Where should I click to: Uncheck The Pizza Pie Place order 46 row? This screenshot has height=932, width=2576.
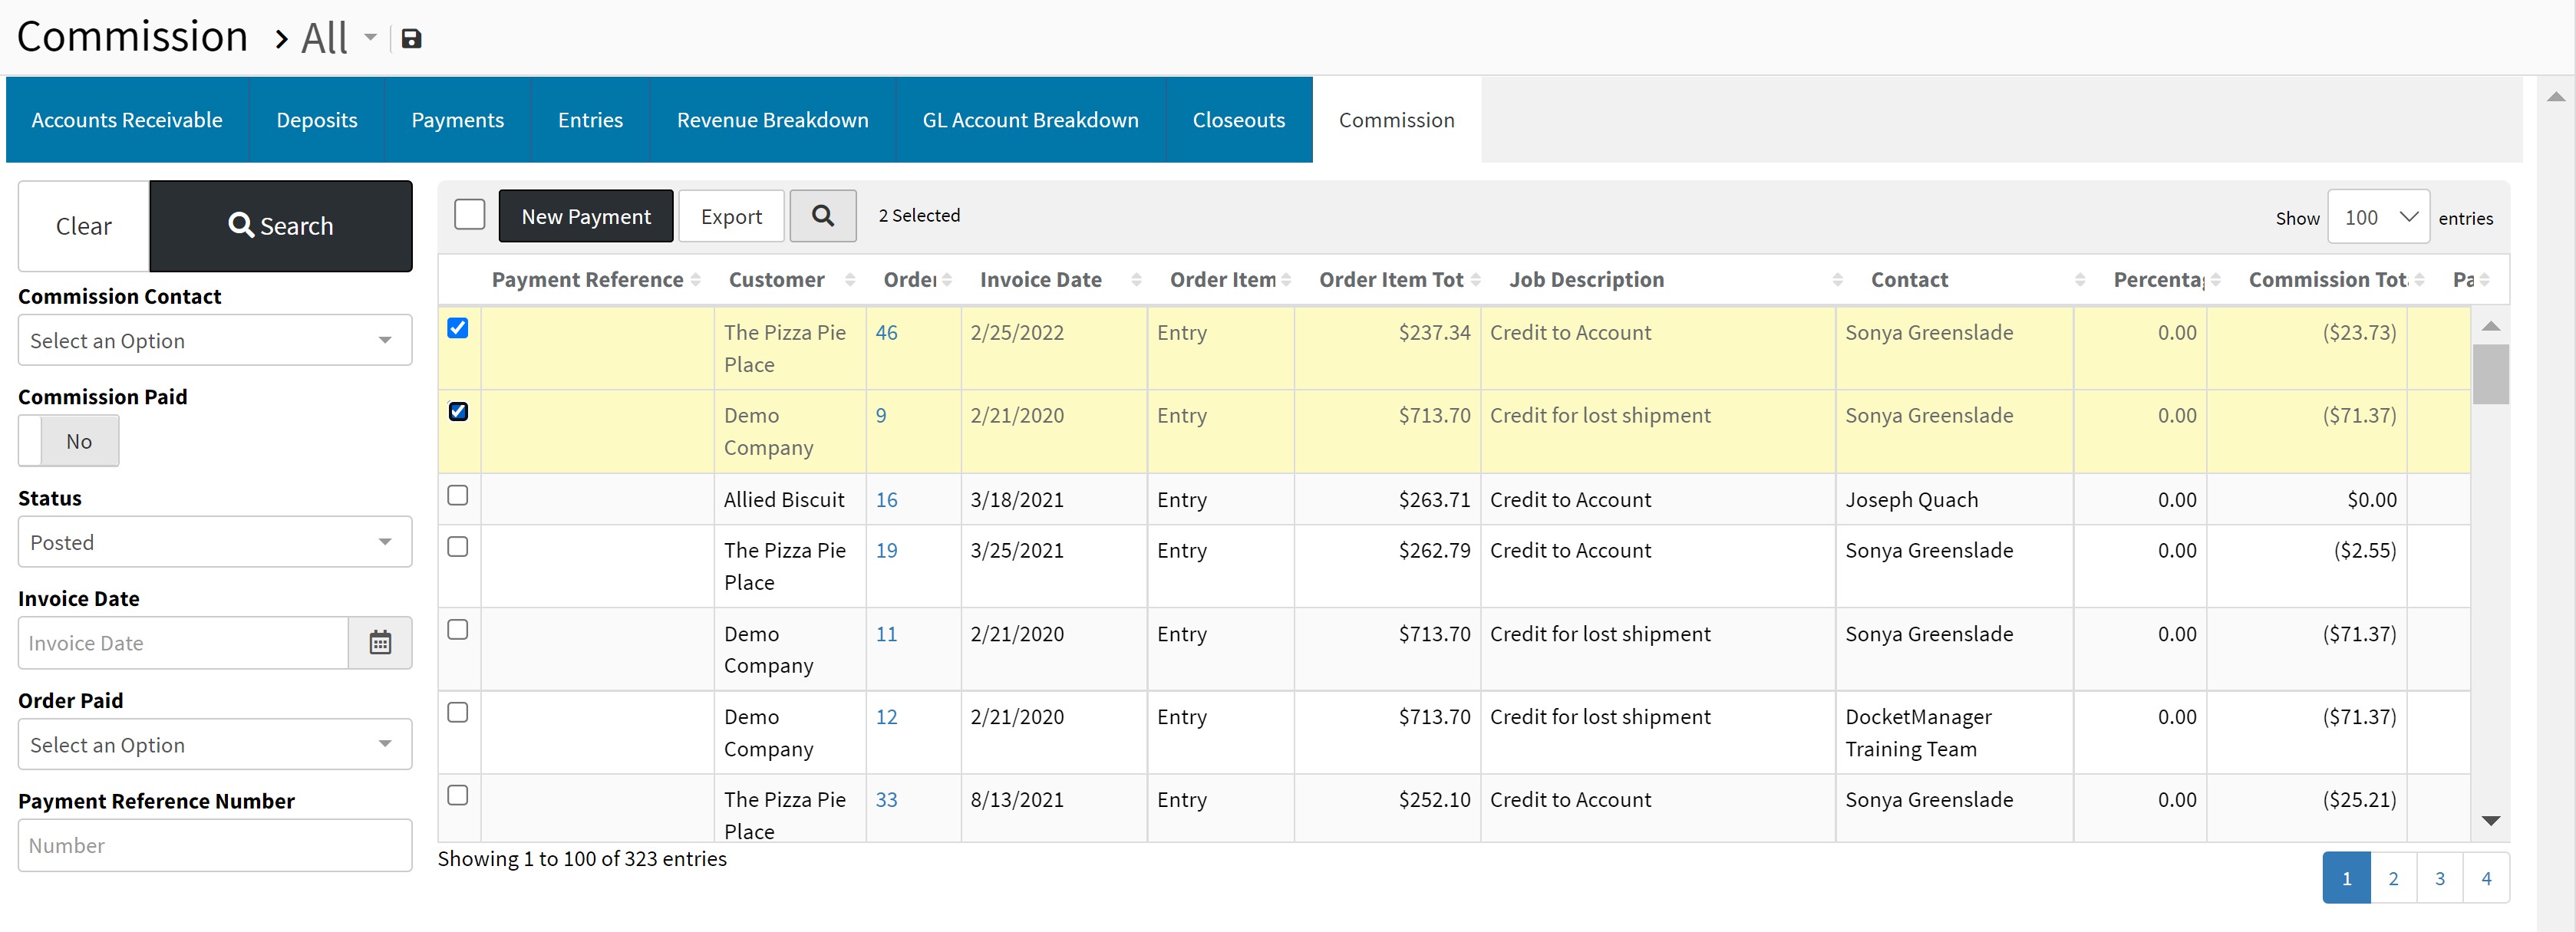pyautogui.click(x=458, y=328)
